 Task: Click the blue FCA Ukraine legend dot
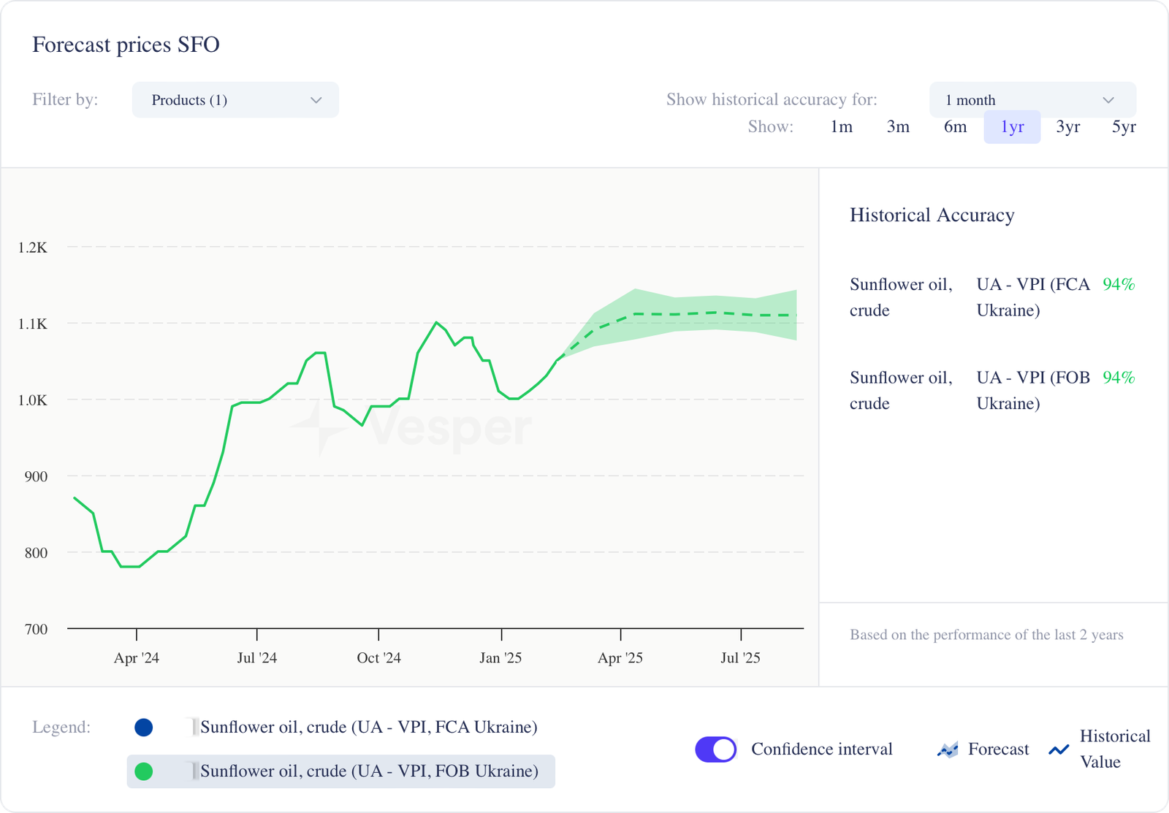point(144,728)
